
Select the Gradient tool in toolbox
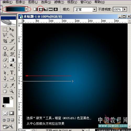click(12, 60)
